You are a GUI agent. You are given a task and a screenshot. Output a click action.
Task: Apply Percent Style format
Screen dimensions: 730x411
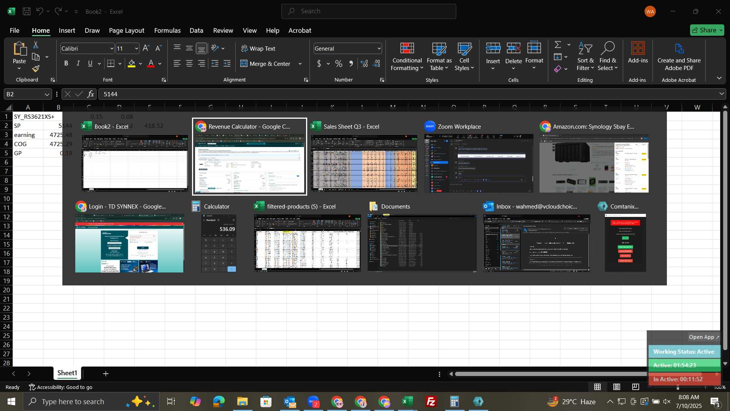click(x=339, y=64)
